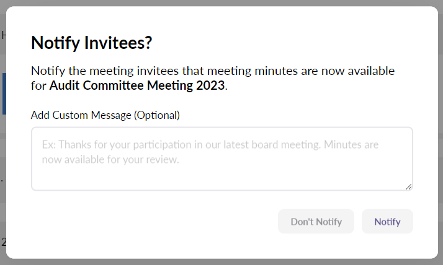Click placeholder line now available for your review
The image size is (443, 265).
point(110,160)
